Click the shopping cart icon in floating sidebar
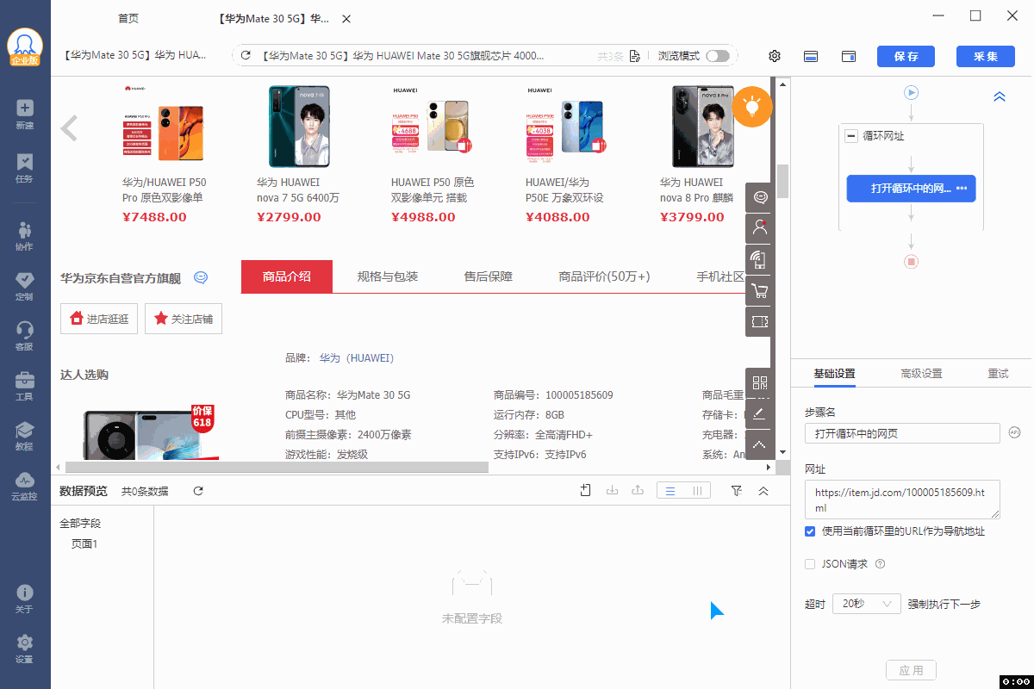Screen dimensions: 1034x689 [x=760, y=290]
